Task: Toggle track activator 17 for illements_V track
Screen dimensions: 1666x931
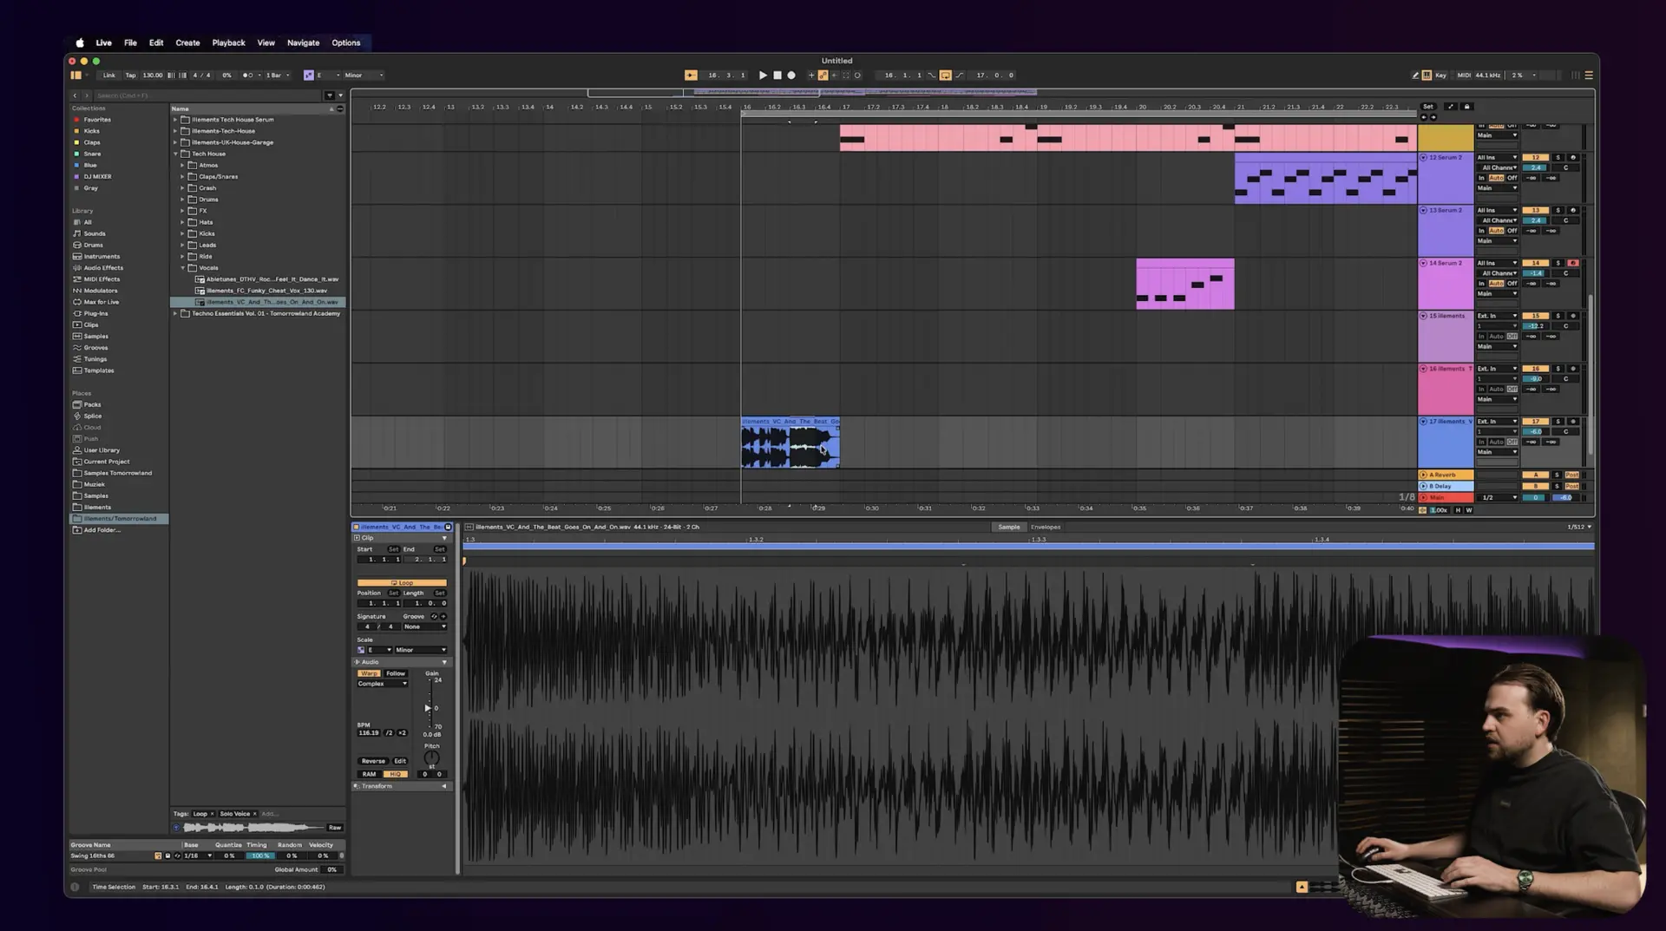Action: (x=1536, y=422)
